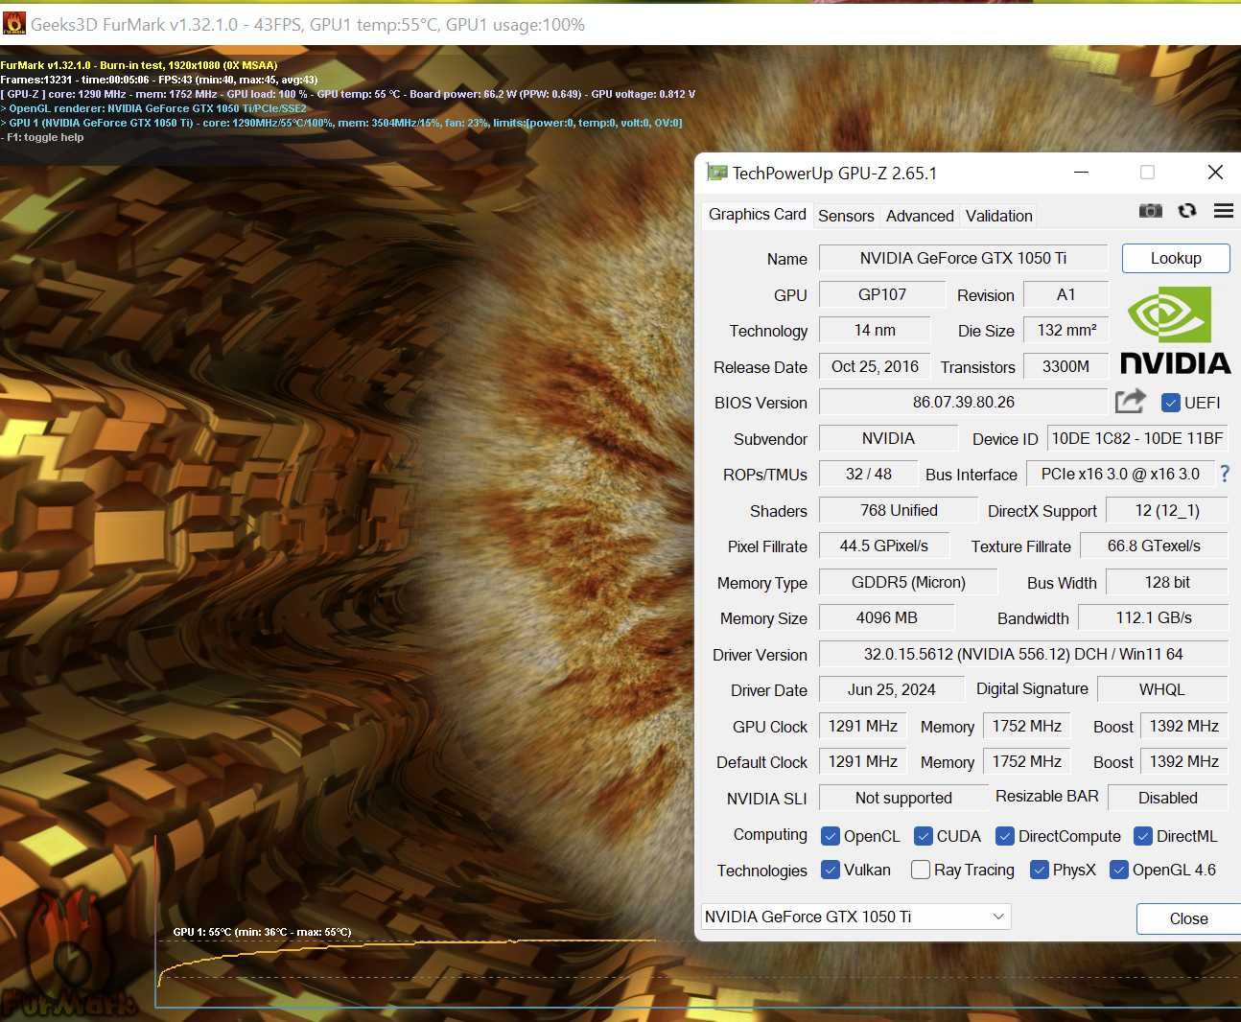Viewport: 1241px width, 1022px height.
Task: Open the GPU selection dropdown
Action: point(855,917)
